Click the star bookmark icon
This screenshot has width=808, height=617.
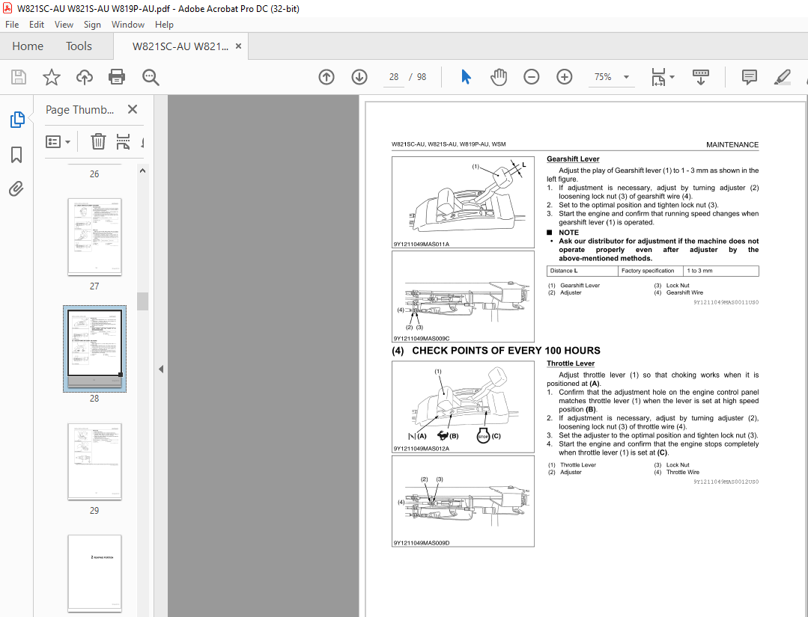point(52,77)
